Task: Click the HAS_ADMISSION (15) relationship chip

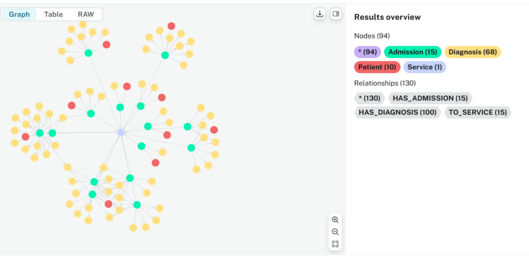Action: (x=430, y=98)
